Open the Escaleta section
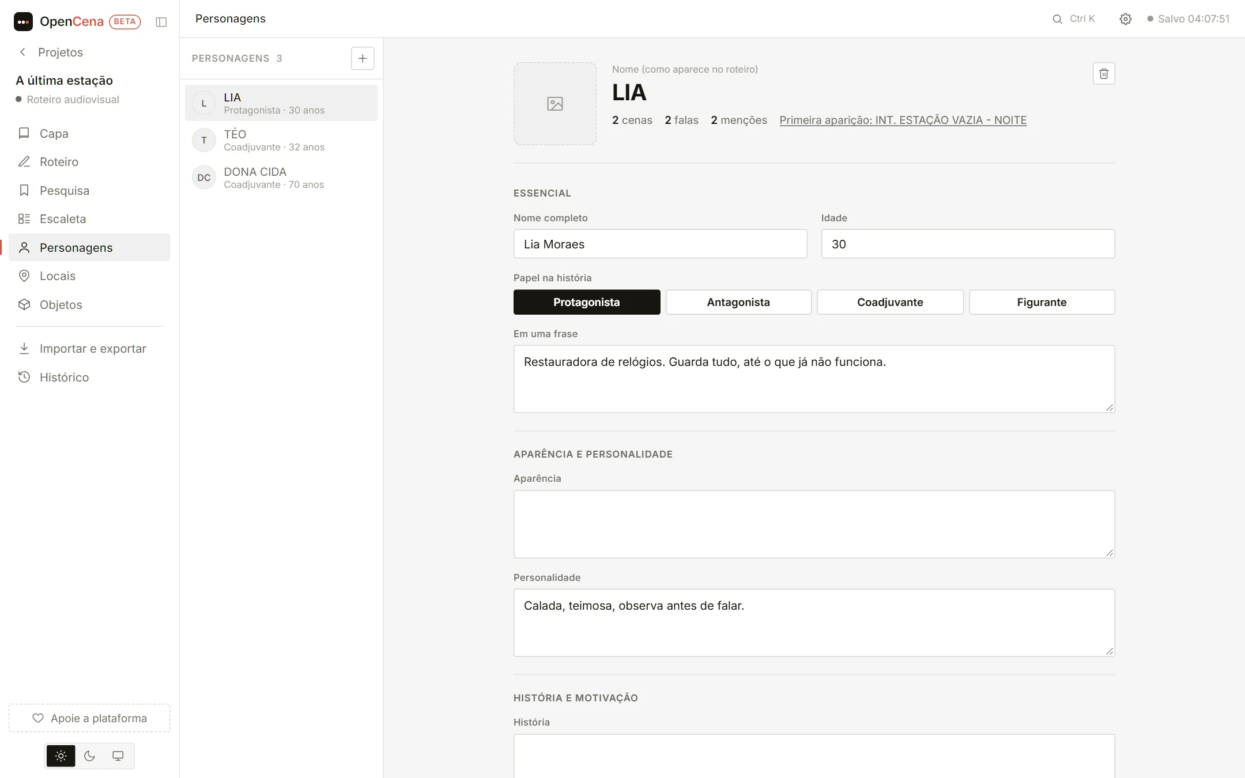Image resolution: width=1245 pixels, height=778 pixels. [x=89, y=219]
